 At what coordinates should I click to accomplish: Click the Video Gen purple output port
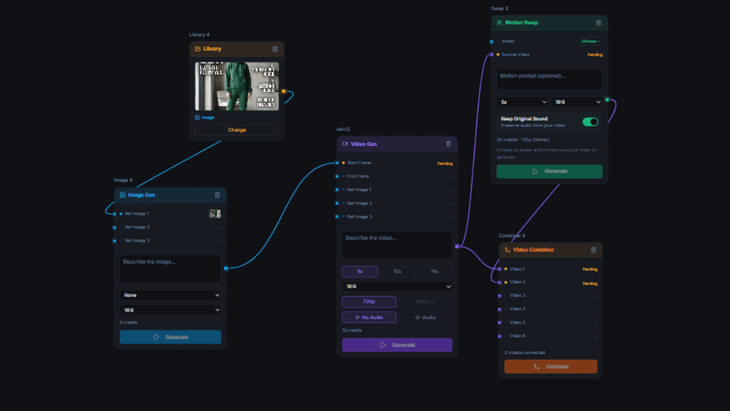[x=457, y=247]
